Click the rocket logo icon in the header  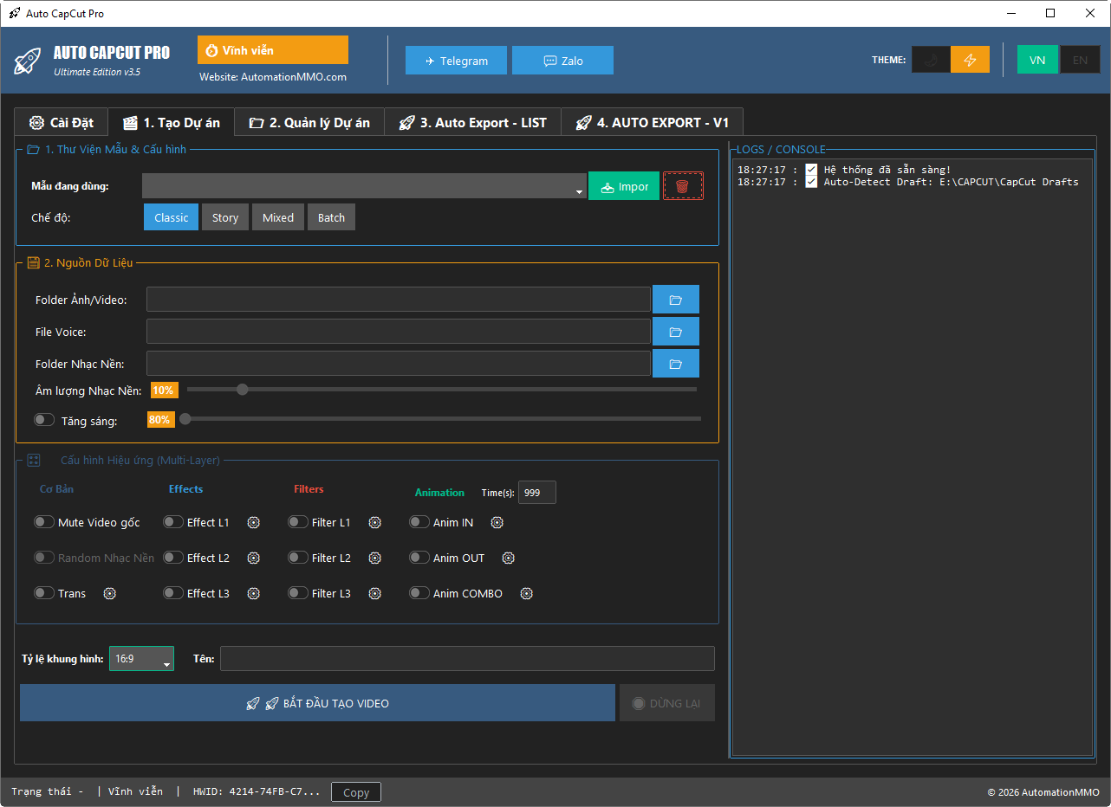click(x=28, y=61)
